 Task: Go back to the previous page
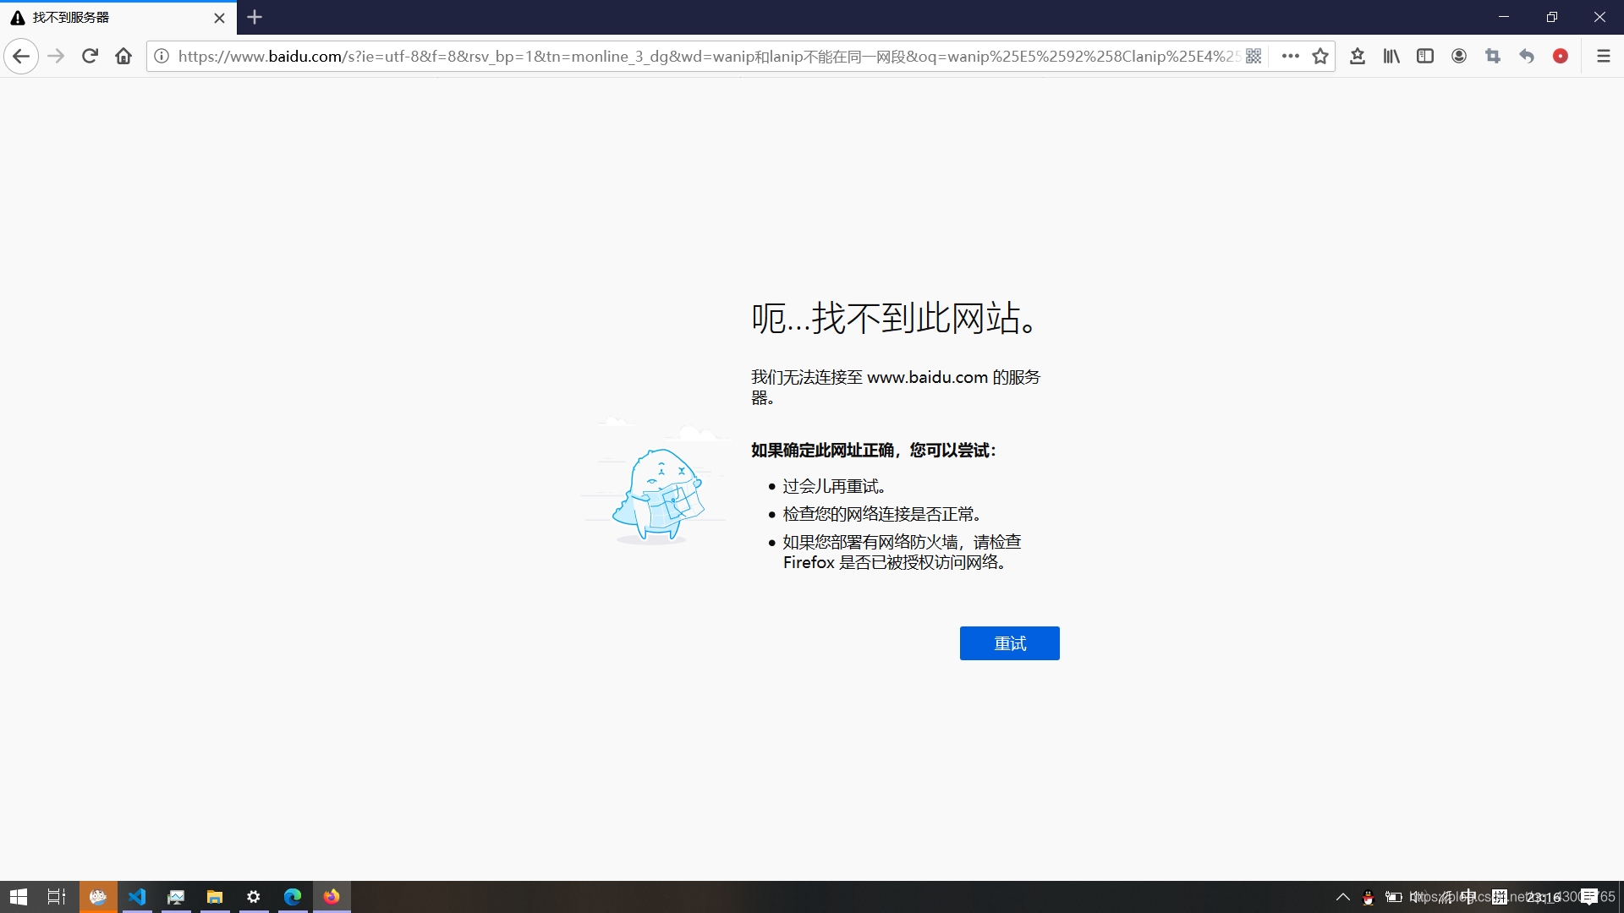[21, 57]
